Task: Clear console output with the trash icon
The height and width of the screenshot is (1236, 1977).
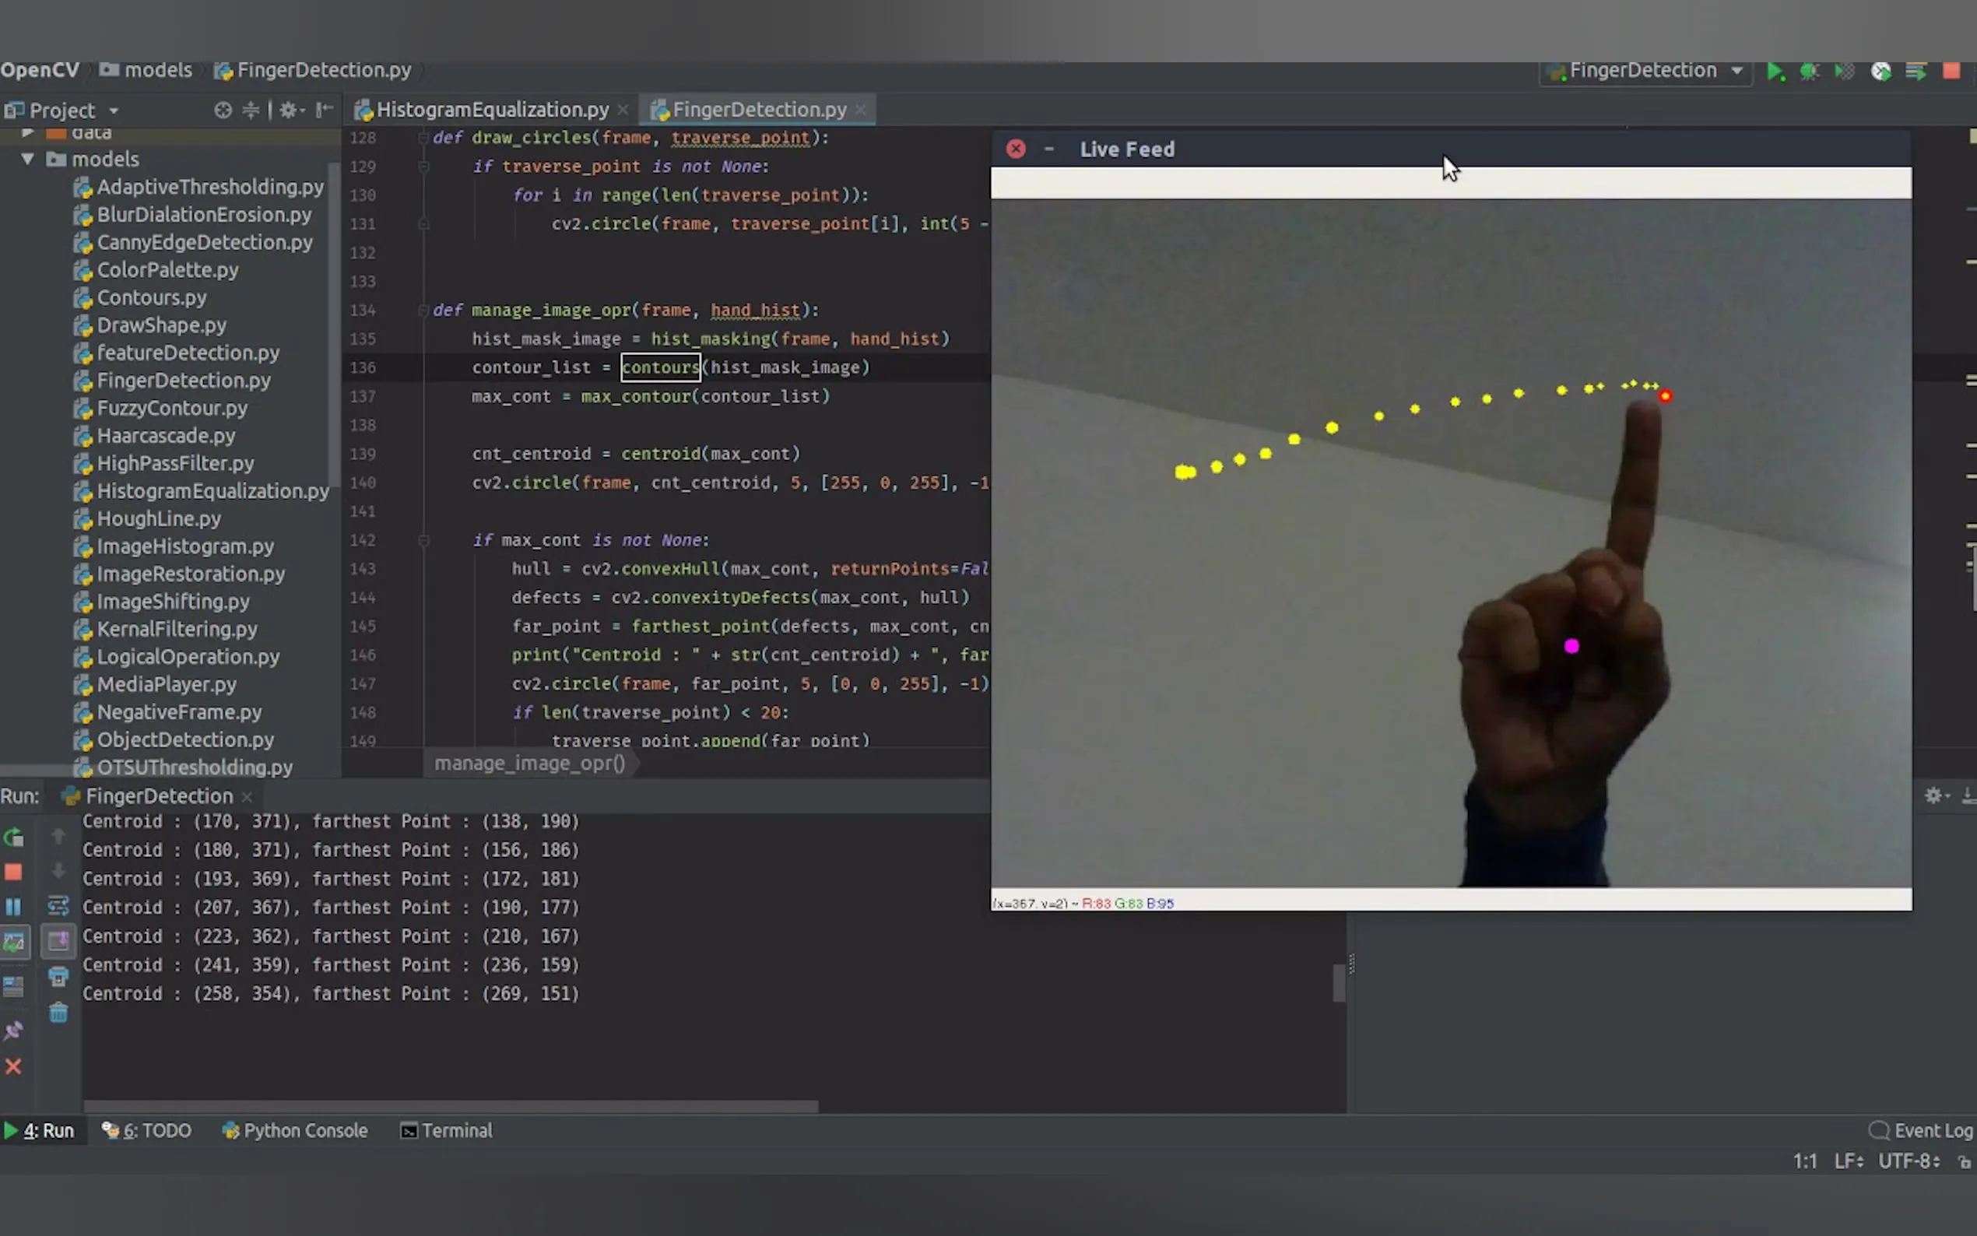Action: [x=58, y=1013]
